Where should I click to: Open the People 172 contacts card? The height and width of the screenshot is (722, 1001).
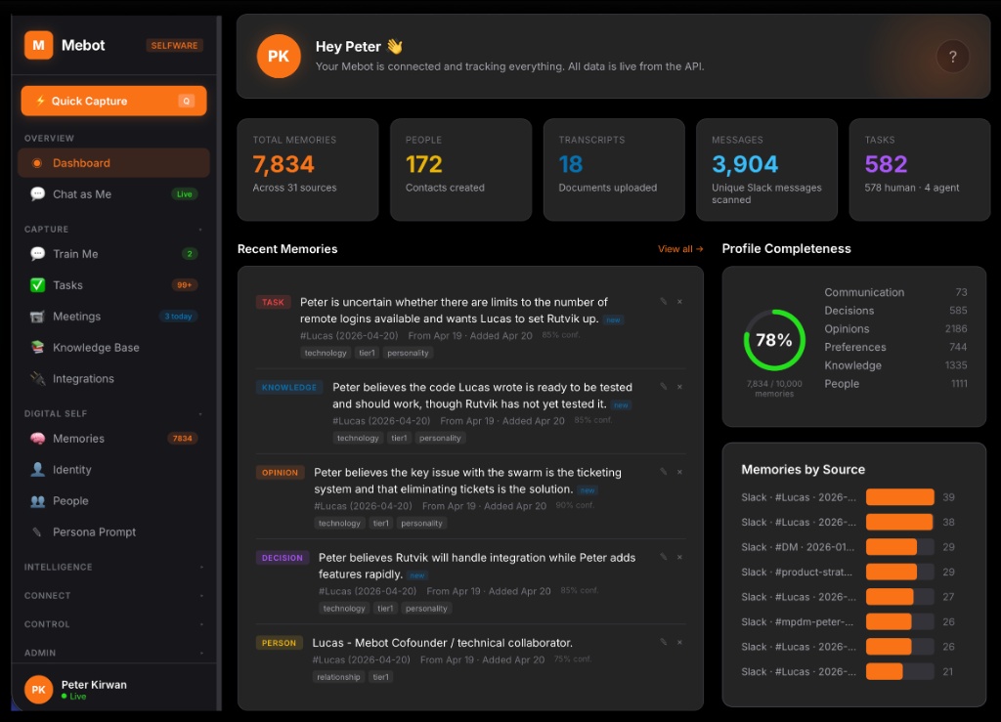point(461,170)
